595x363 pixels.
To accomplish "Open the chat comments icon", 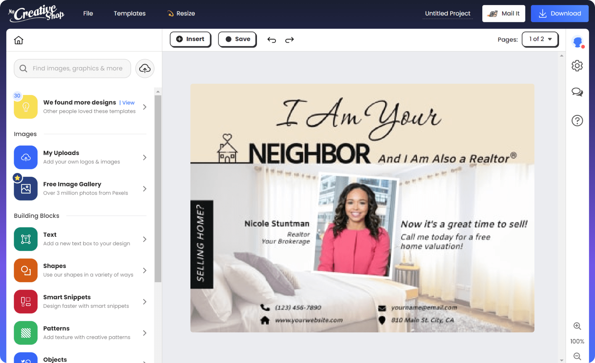I will pos(577,92).
